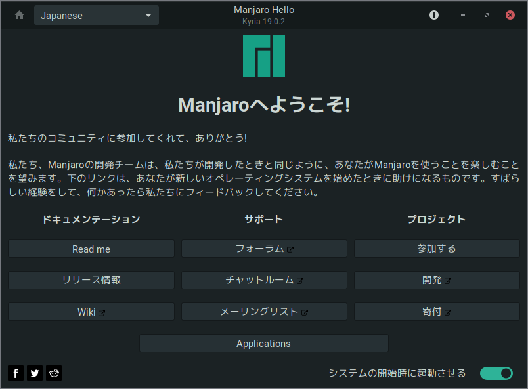Click the 参加する button
The image size is (528, 389).
pos(437,249)
